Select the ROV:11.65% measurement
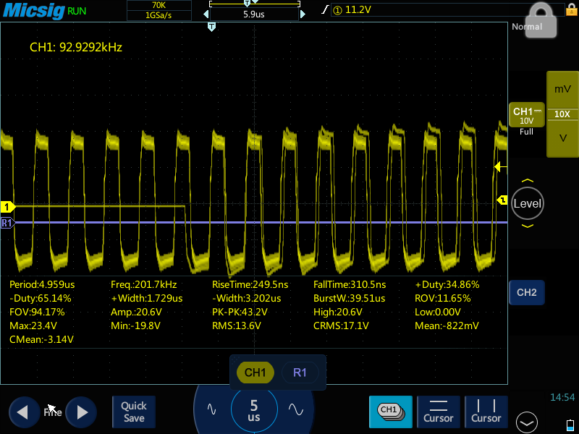 (x=443, y=298)
